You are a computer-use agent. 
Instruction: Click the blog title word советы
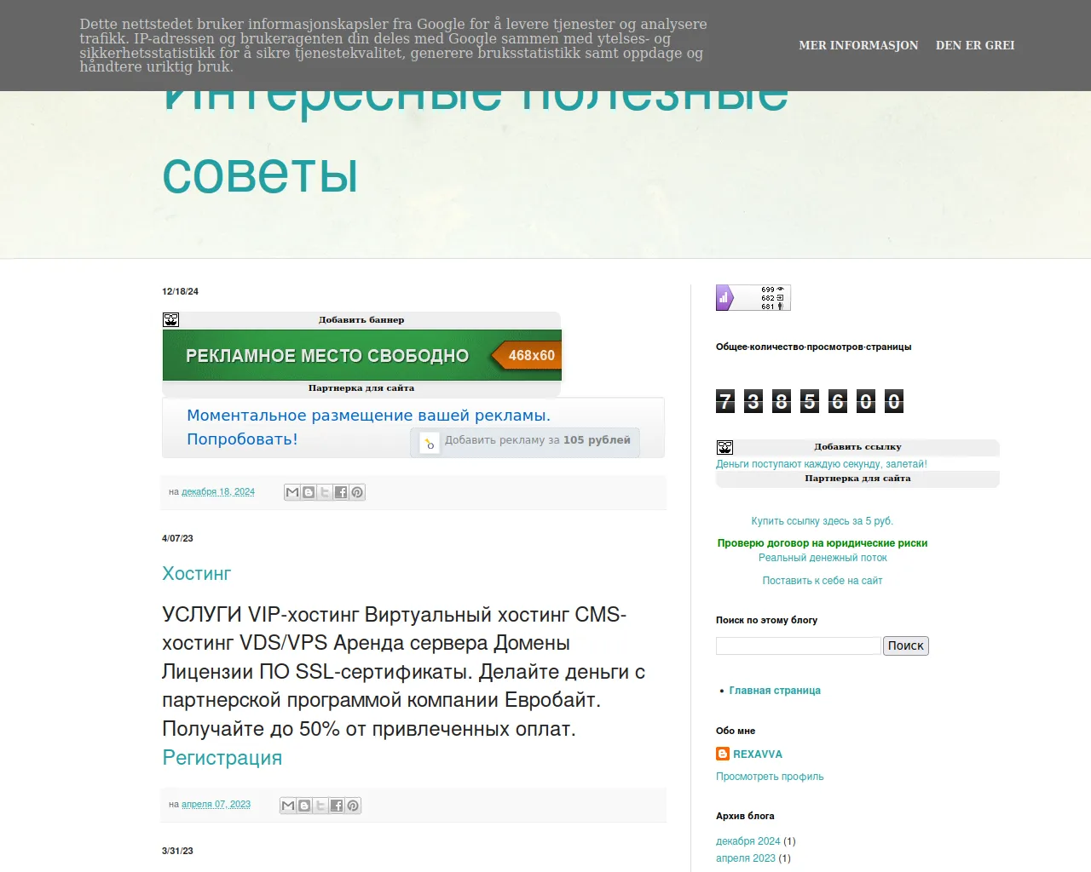pyautogui.click(x=260, y=174)
